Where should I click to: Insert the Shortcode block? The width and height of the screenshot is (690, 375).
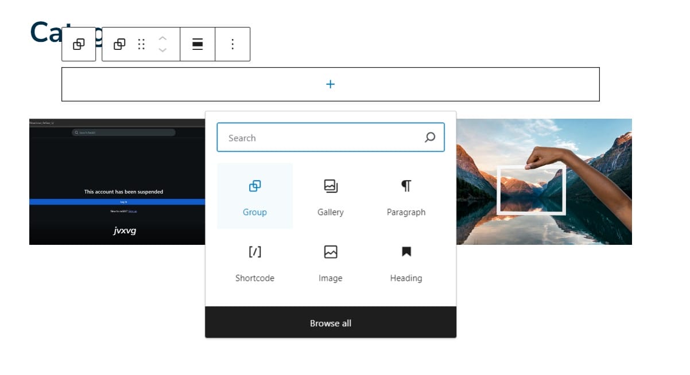pyautogui.click(x=255, y=262)
